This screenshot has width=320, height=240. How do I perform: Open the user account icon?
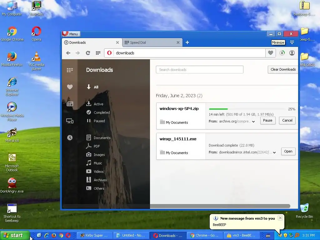click(292, 53)
